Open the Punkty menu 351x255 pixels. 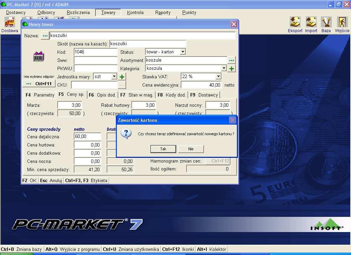[x=189, y=13]
